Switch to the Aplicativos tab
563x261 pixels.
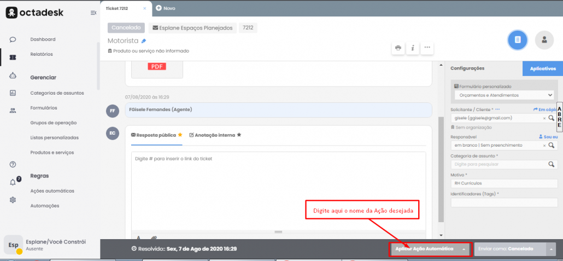(x=539, y=68)
